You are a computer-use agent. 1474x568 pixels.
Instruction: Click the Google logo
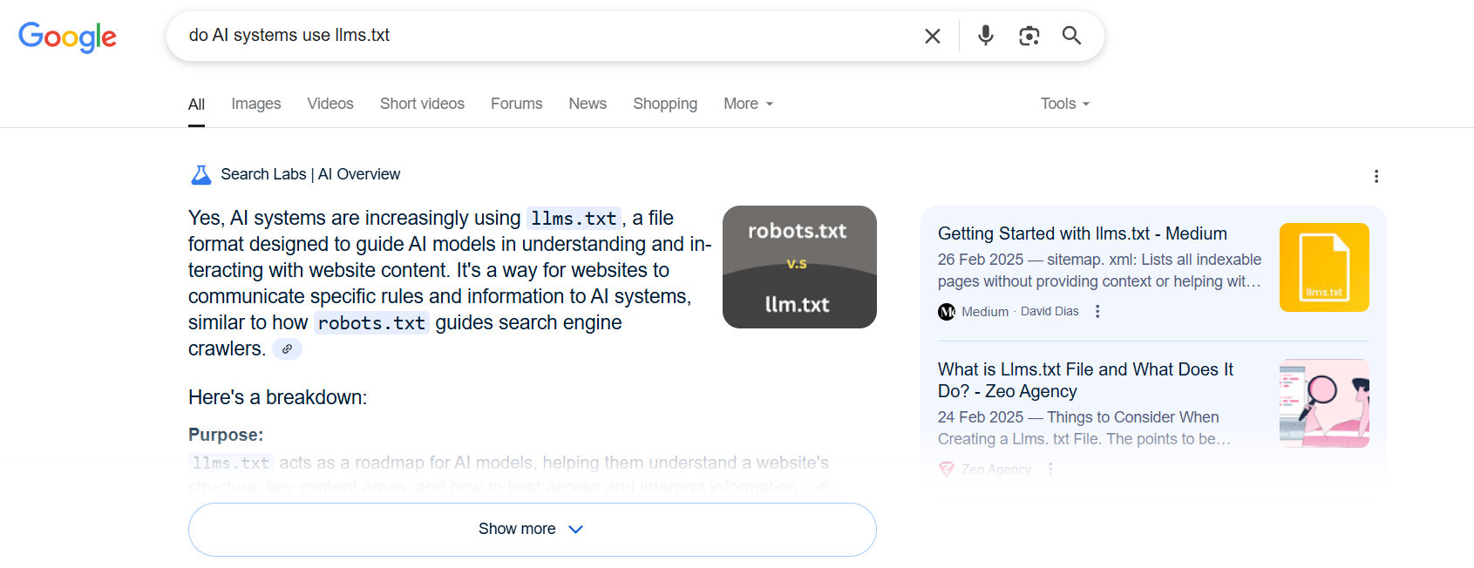[x=67, y=37]
